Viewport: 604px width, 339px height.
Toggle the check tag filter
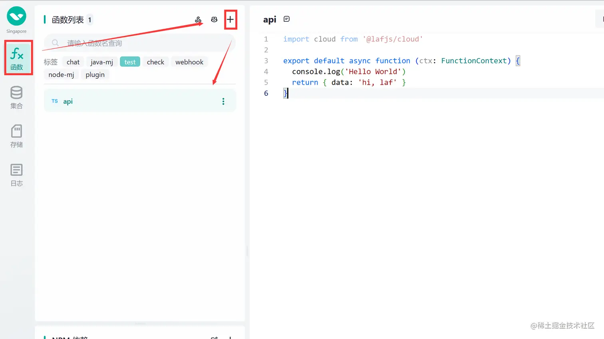pyautogui.click(x=155, y=62)
